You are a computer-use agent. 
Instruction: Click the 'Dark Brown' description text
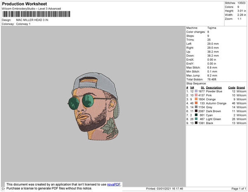213,111
